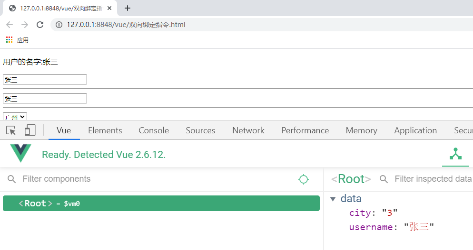The height and width of the screenshot is (250, 473).
Task: Click the username value "张三"
Action: (419, 227)
